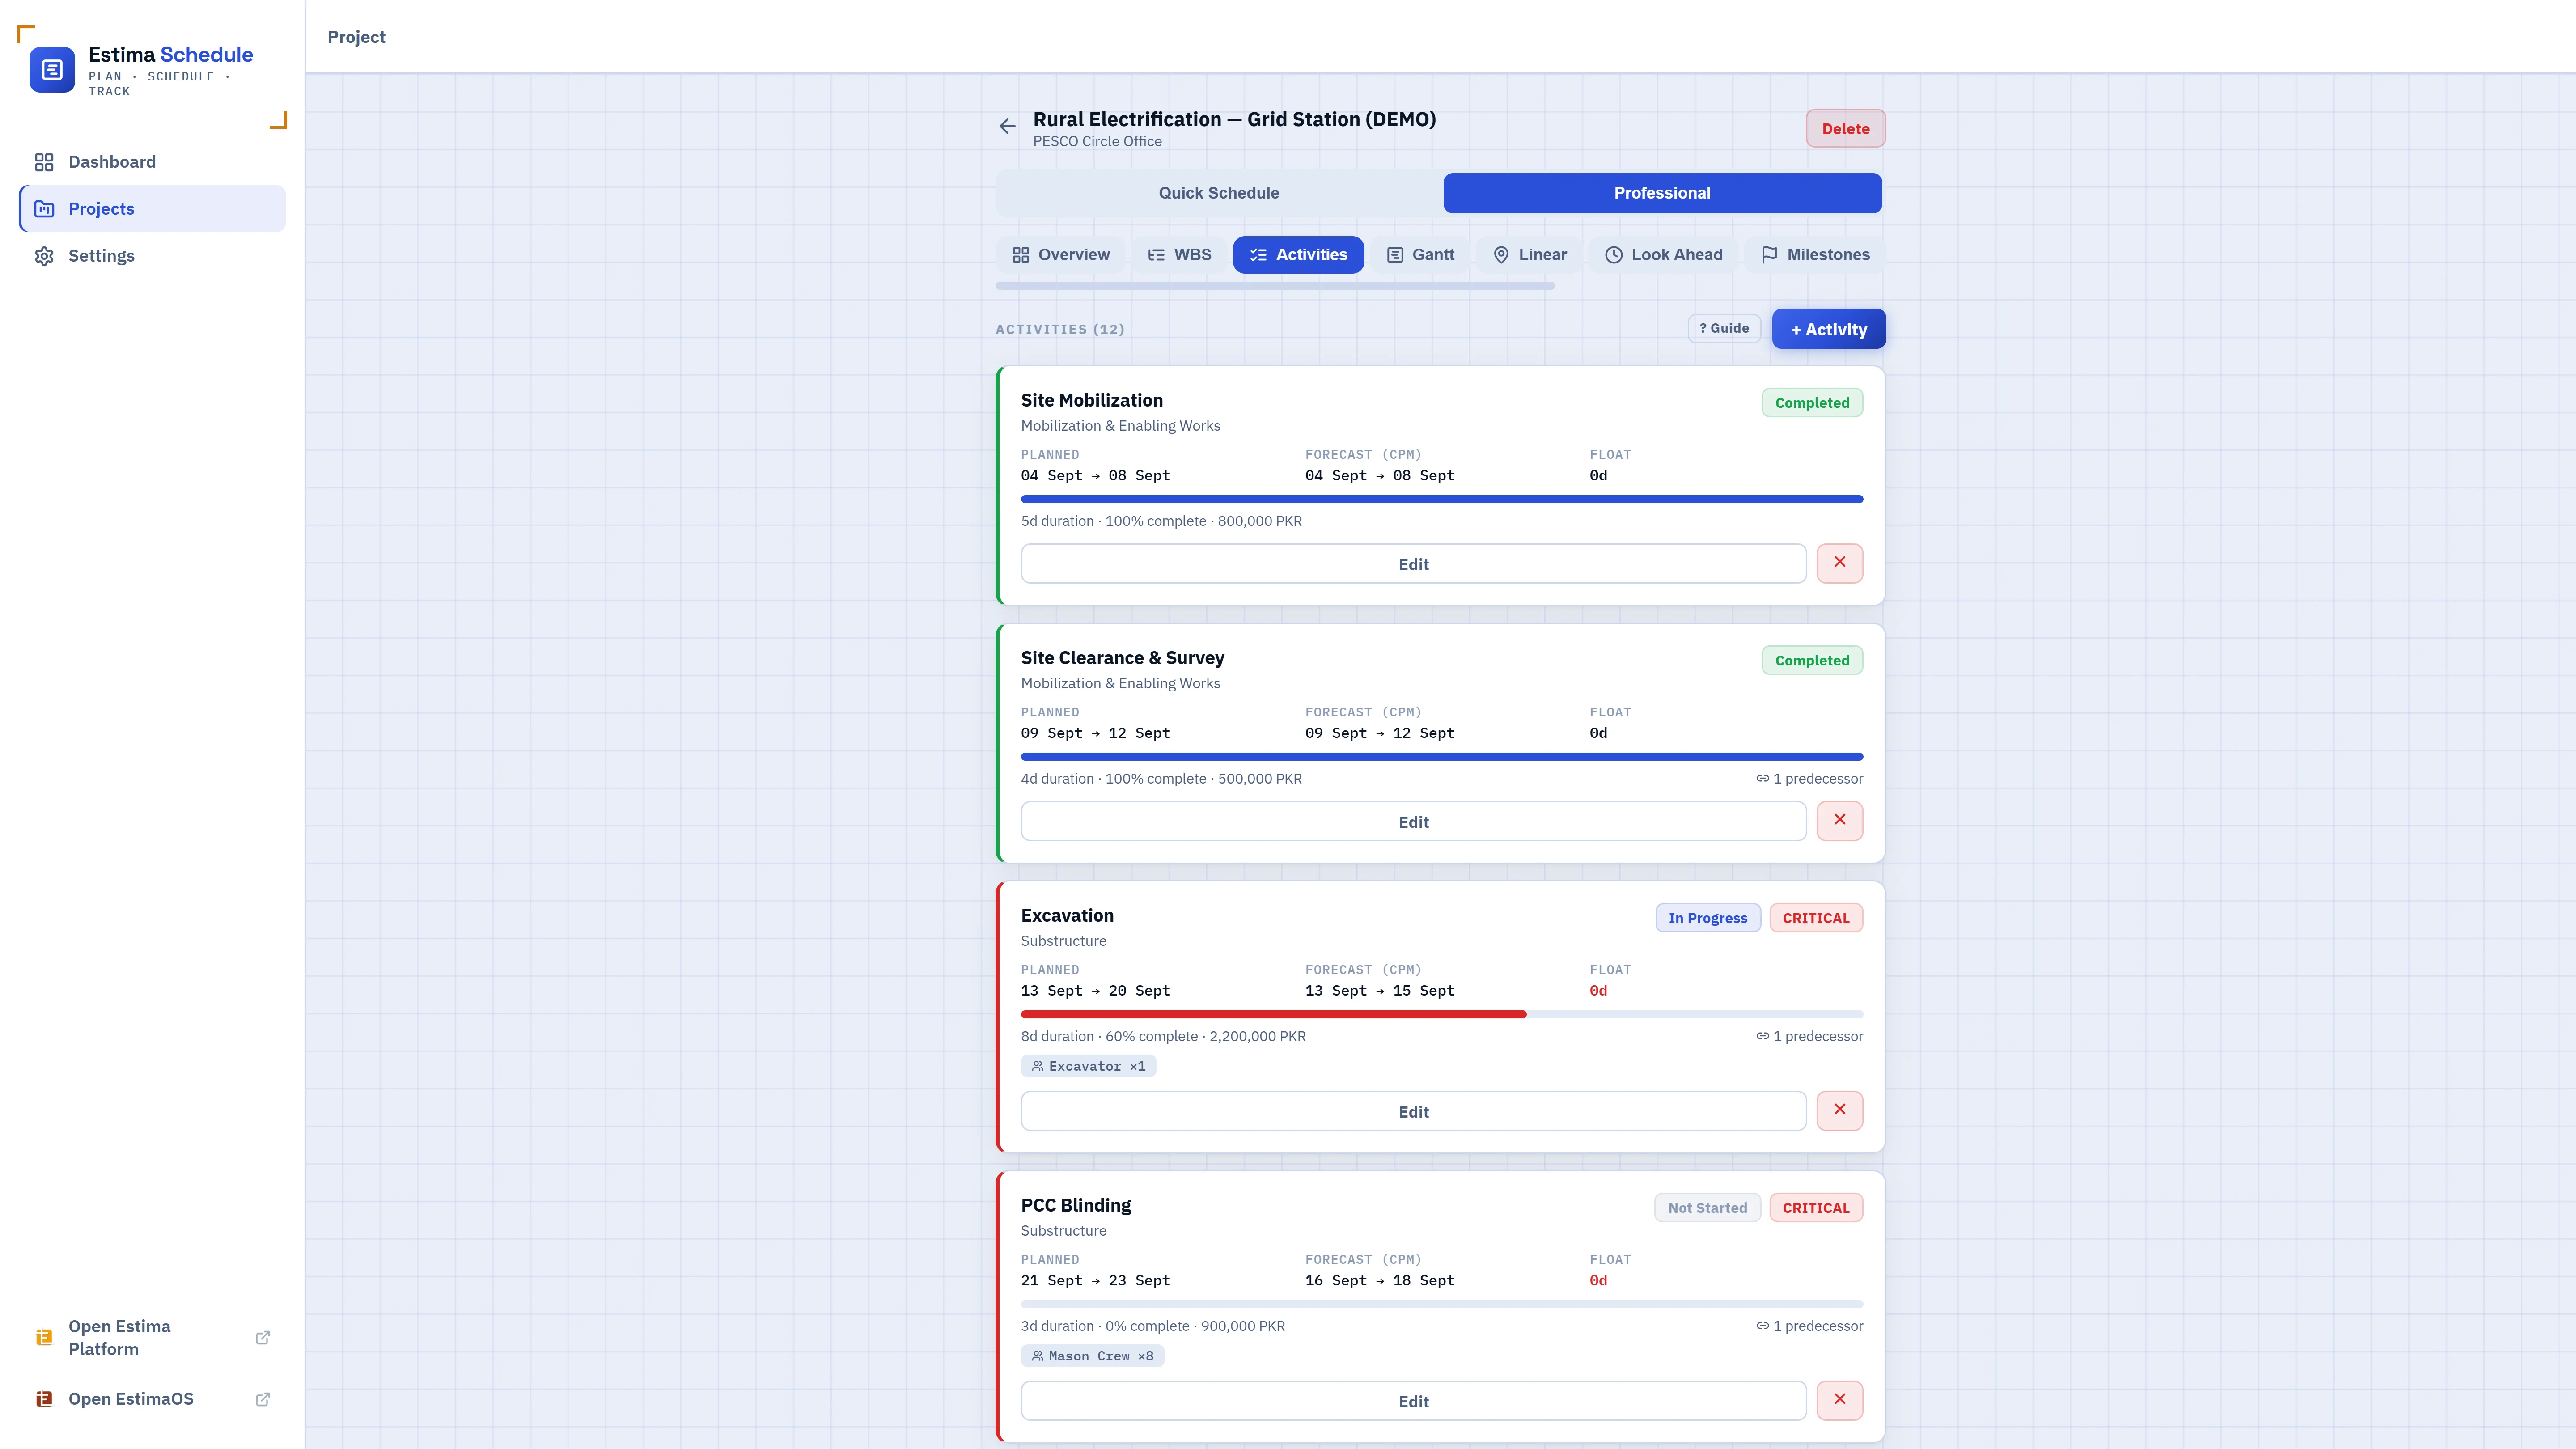Click the Settings gear icon
Screen dimensions: 2576x1449
(x=44, y=256)
